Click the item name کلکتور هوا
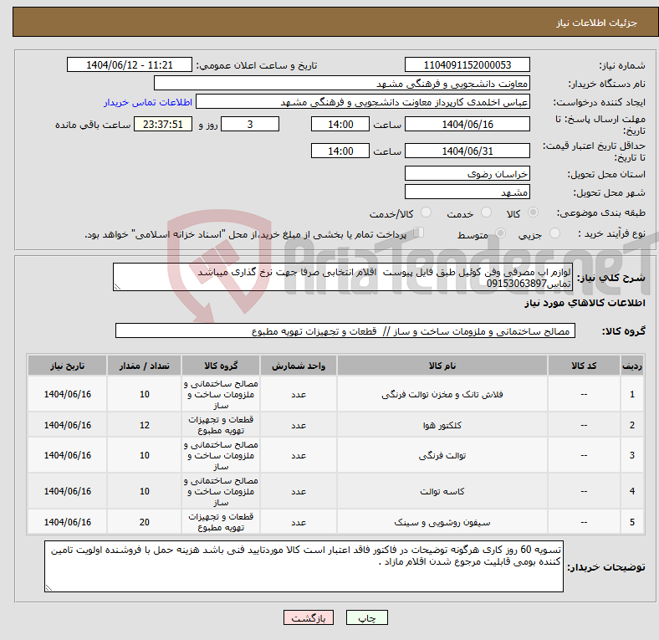The image size is (659, 640). click(x=442, y=425)
